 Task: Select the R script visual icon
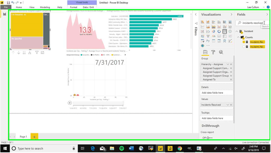click(x=225, y=41)
